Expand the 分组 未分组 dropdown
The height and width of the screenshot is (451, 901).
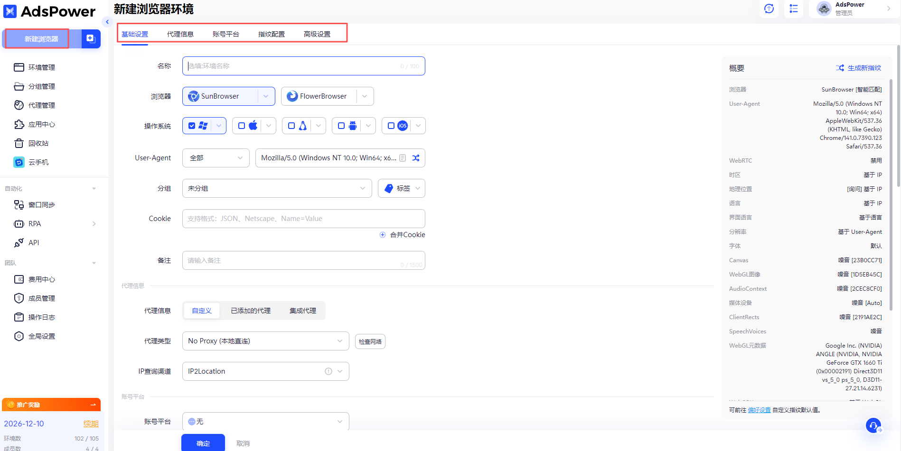pos(277,188)
